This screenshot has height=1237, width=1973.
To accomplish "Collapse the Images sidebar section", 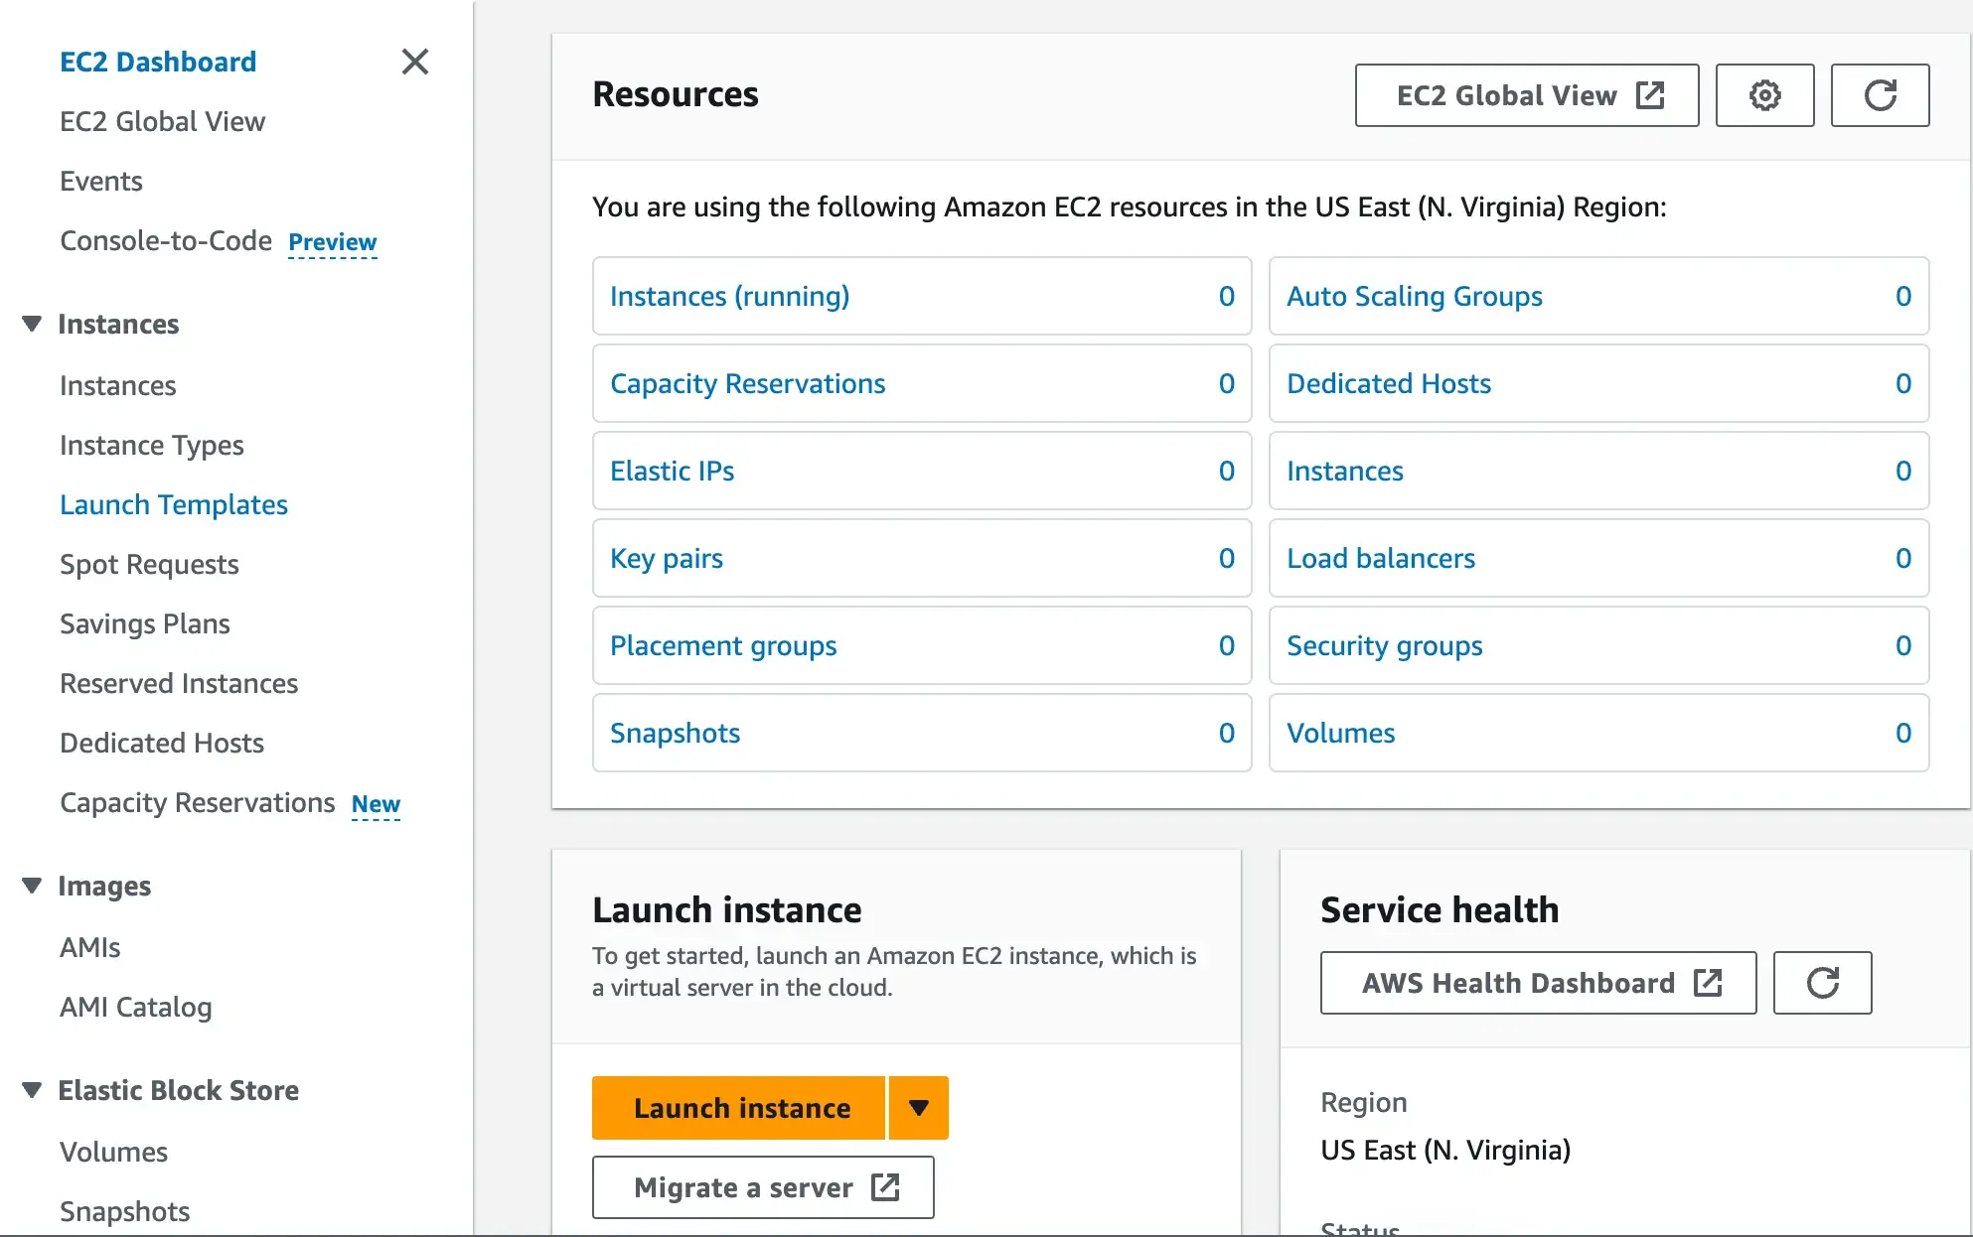I will tap(32, 886).
